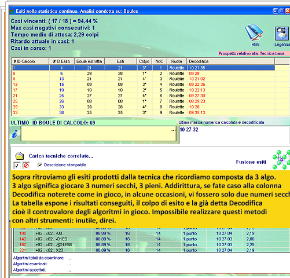
Task: Click Algoritmi accettati label
Action: point(30,270)
